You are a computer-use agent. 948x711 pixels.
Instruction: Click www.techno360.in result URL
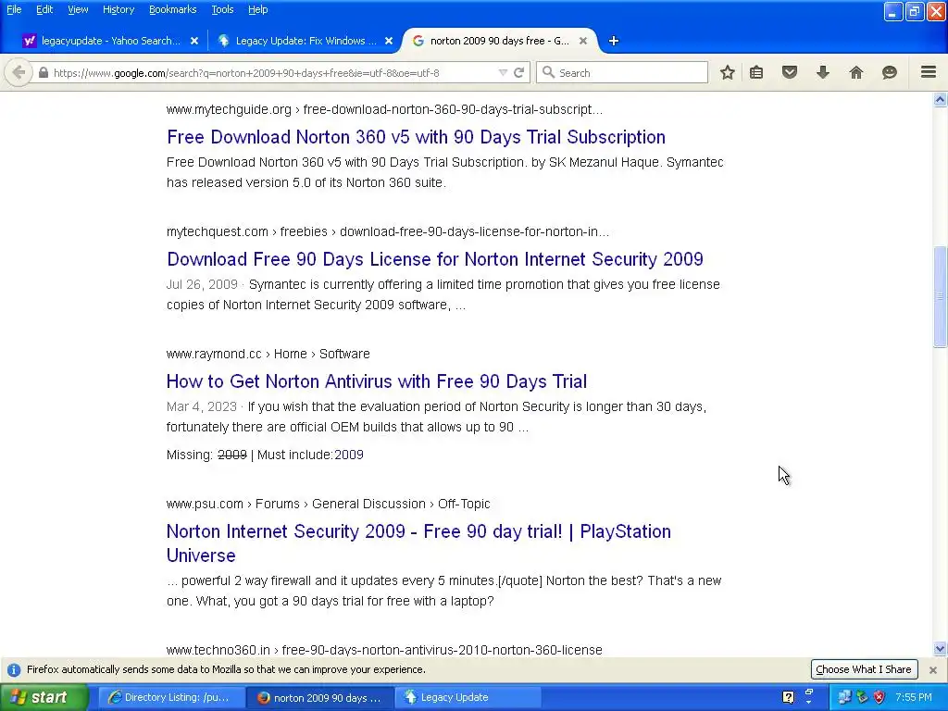coord(384,650)
